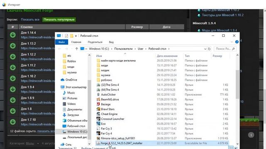Sort files by the Тип column header

click(187, 56)
